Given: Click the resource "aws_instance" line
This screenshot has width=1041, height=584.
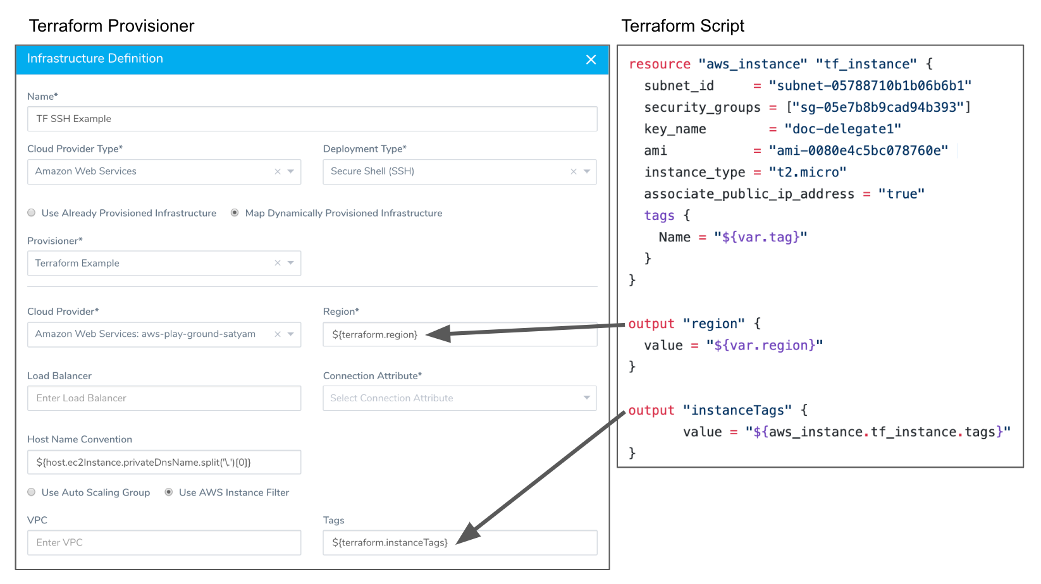Looking at the screenshot, I should point(780,64).
